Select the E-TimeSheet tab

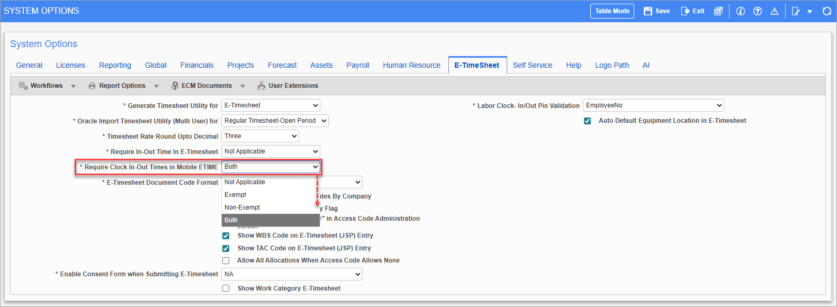pyautogui.click(x=477, y=65)
